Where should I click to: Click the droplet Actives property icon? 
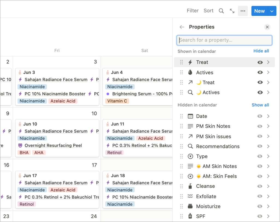[190, 72]
